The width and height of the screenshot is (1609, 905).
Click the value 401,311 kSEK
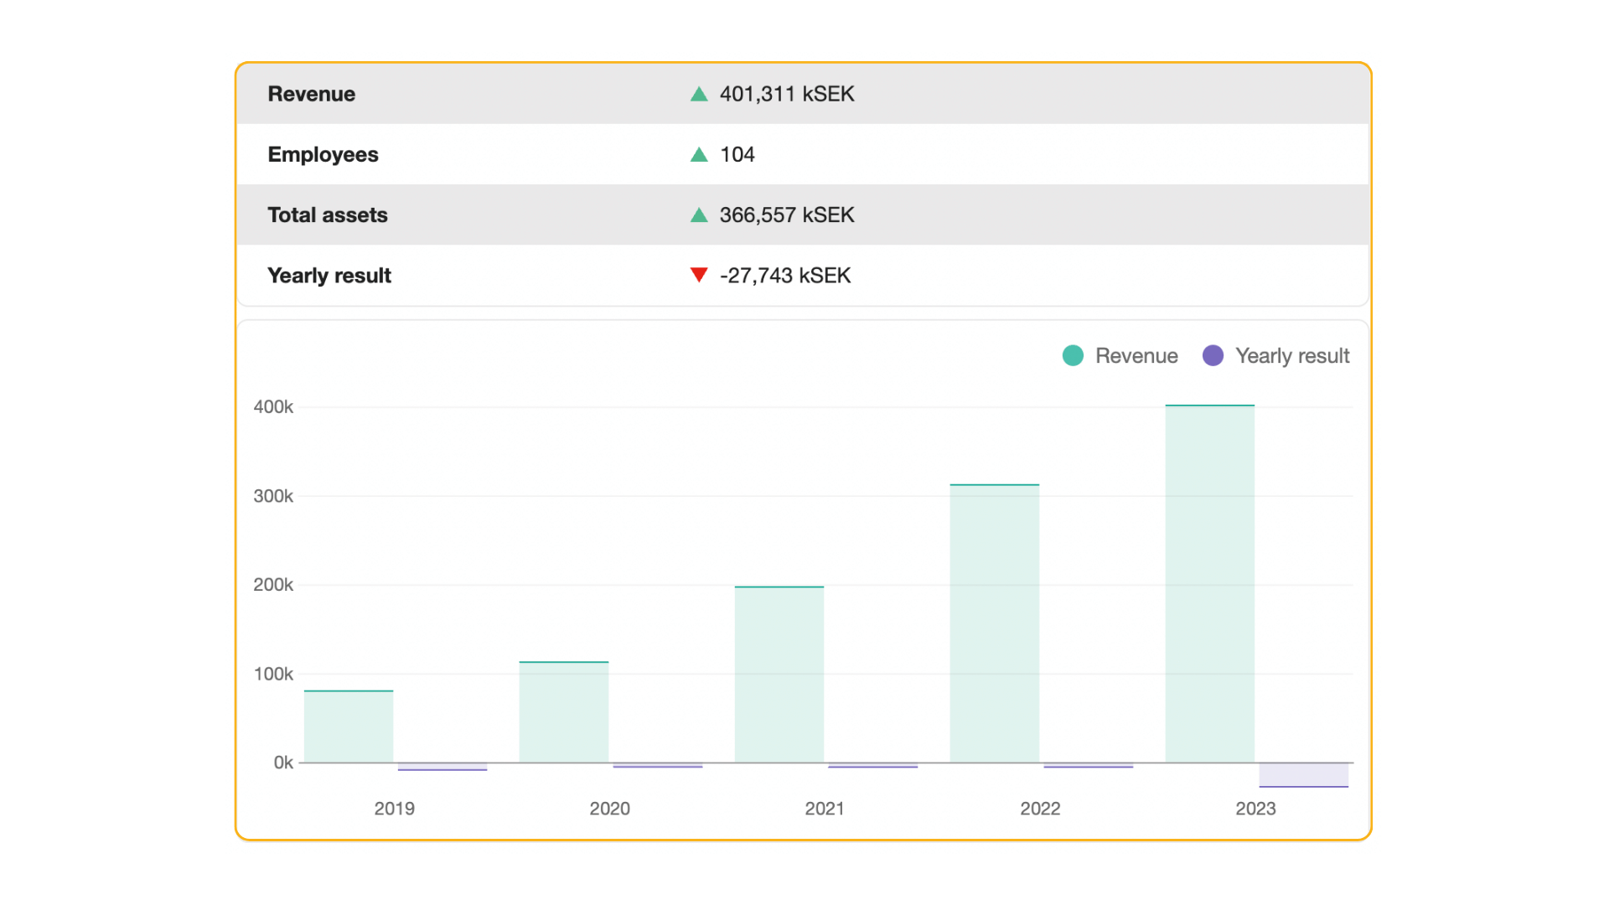787,94
